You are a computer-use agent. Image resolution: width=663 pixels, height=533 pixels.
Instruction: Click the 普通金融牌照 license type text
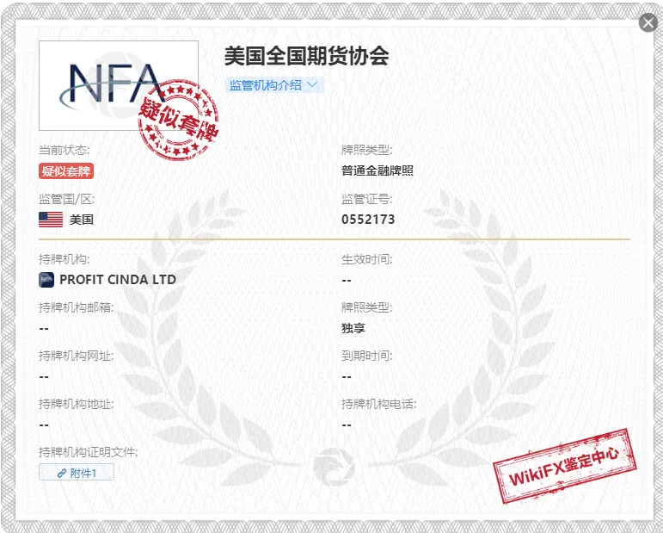point(378,171)
